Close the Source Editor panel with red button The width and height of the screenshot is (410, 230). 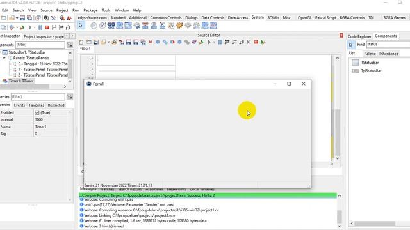341,35
